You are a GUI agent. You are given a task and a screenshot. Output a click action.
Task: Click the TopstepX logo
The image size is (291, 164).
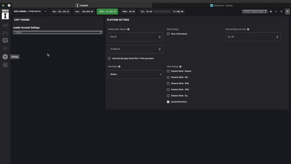5,14
